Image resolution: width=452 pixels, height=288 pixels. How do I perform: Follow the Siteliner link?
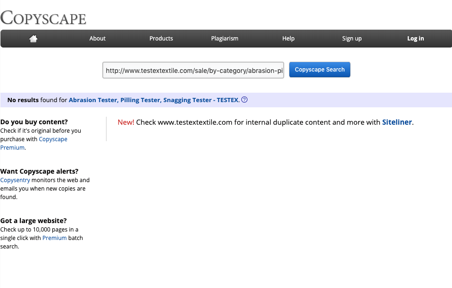click(397, 122)
